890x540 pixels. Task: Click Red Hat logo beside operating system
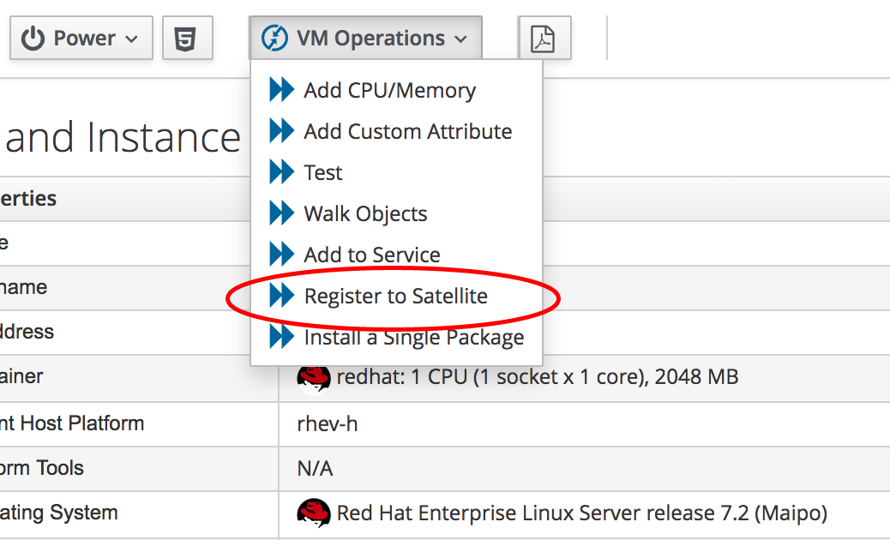pyautogui.click(x=314, y=513)
